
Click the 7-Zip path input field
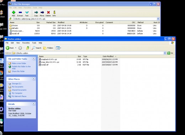click(x=85, y=19)
